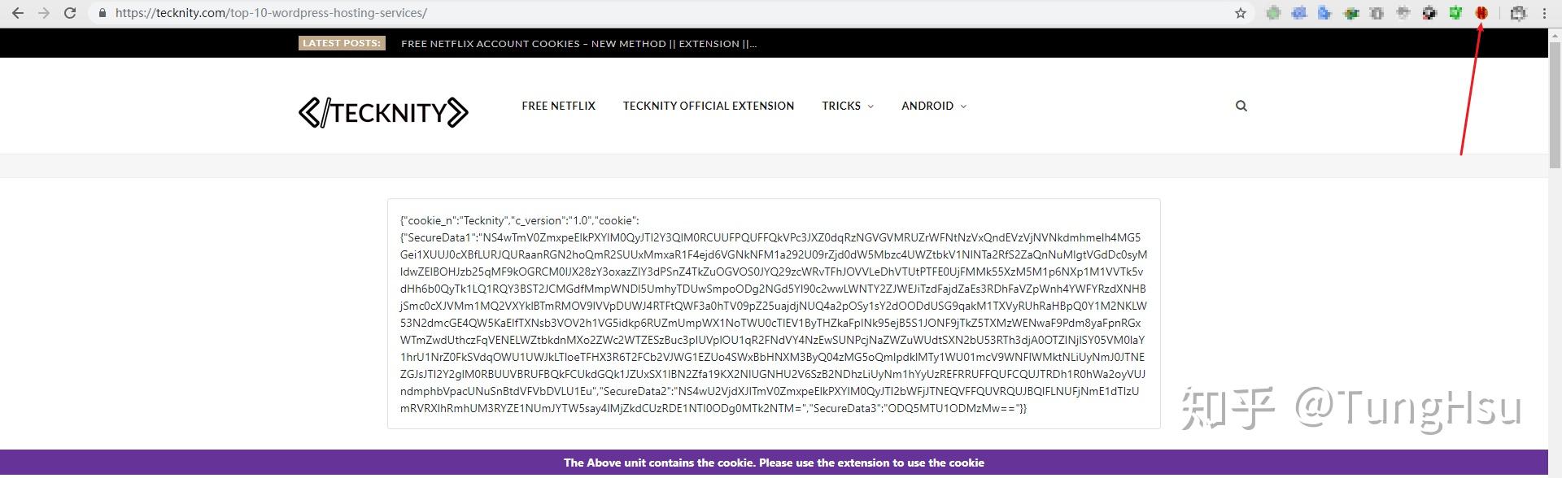Go forward to the next page

(44, 13)
